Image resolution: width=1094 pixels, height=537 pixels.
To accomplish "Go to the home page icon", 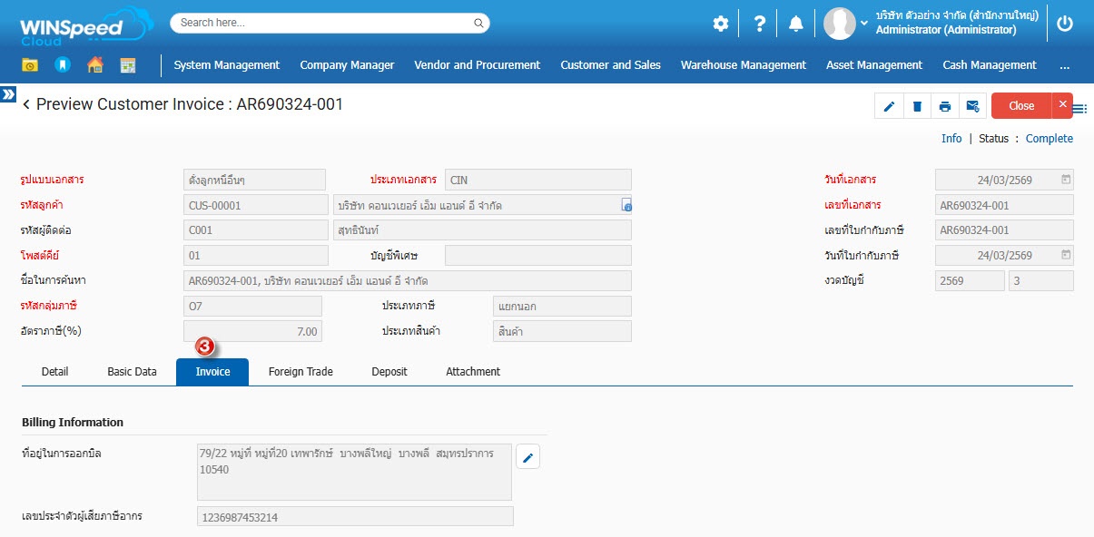I will [95, 65].
